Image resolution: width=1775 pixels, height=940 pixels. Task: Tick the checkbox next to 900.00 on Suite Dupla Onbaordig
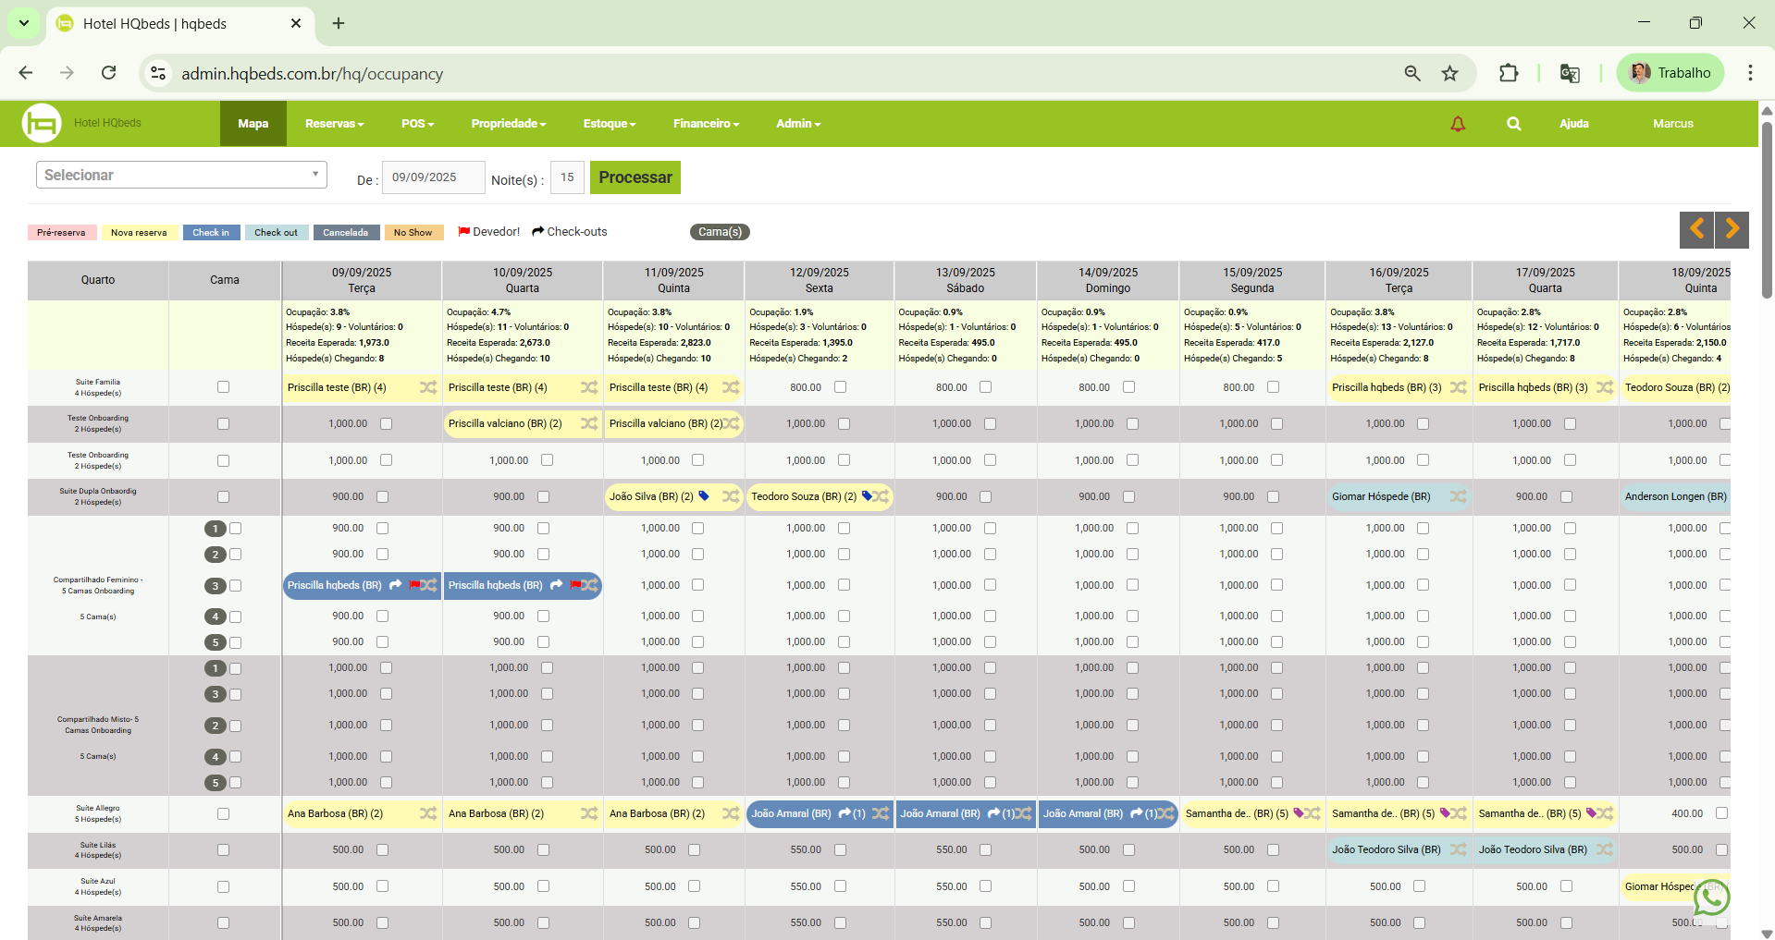tap(382, 496)
